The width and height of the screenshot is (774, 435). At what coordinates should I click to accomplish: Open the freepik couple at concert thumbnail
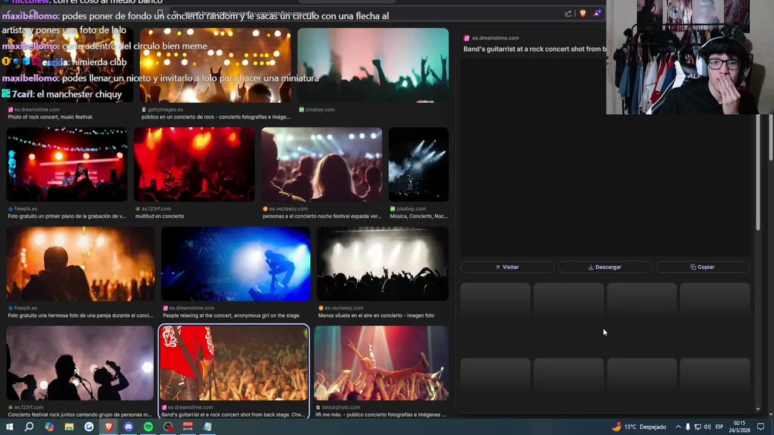click(80, 264)
